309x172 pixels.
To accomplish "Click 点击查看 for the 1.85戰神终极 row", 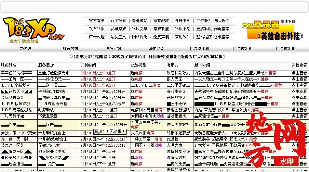I will [299, 104].
